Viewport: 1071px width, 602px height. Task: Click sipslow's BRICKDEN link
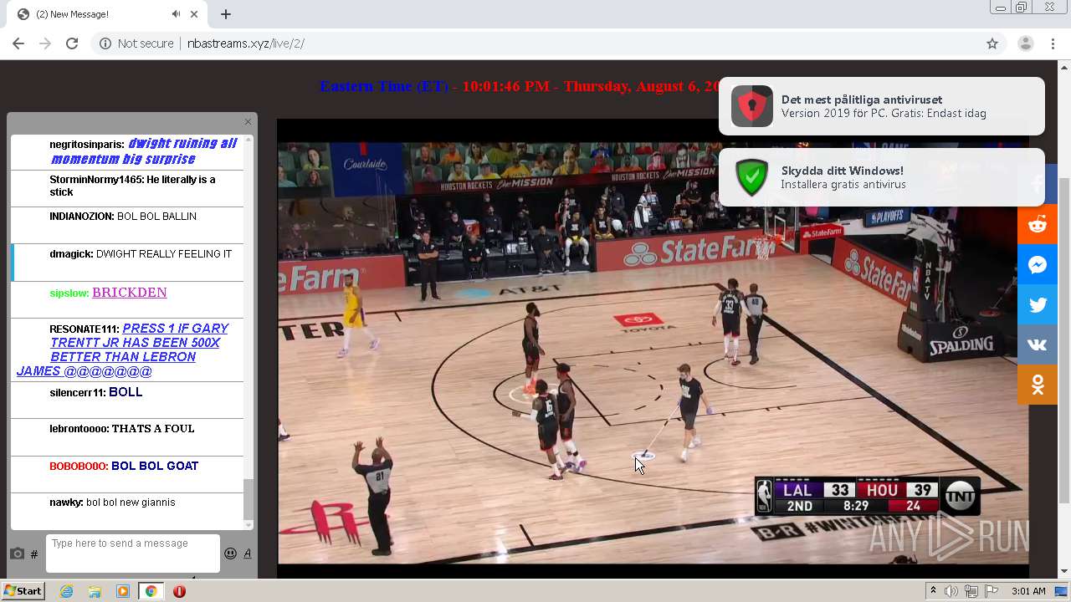pos(130,293)
